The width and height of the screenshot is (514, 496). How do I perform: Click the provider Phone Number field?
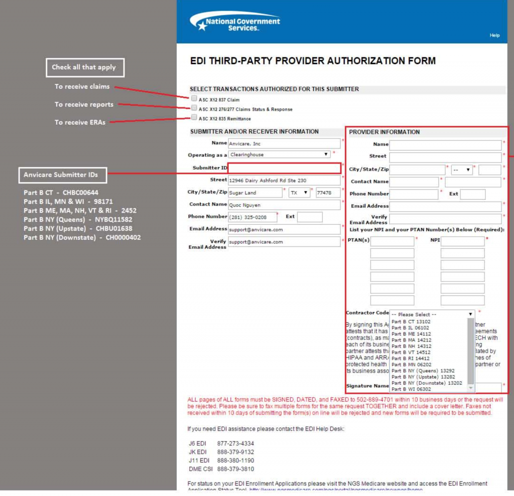[414, 194]
